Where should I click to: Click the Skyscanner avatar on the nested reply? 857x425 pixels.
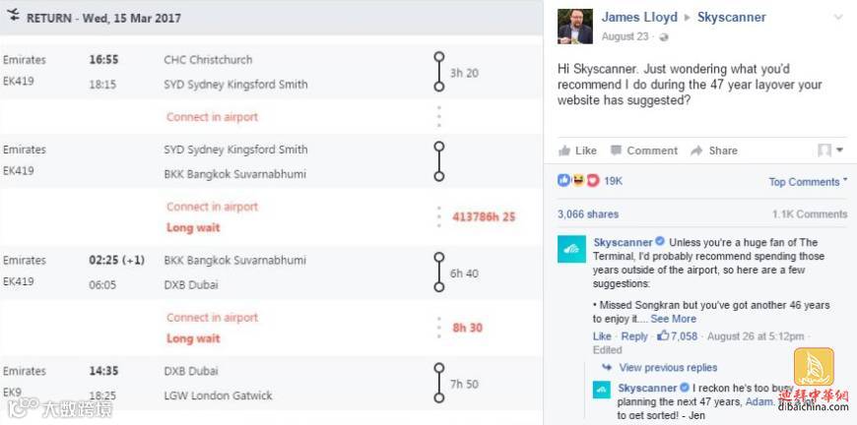point(601,391)
